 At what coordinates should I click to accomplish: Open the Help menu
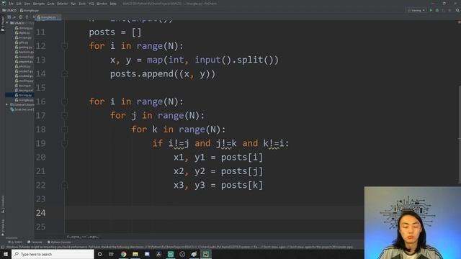click(113, 4)
